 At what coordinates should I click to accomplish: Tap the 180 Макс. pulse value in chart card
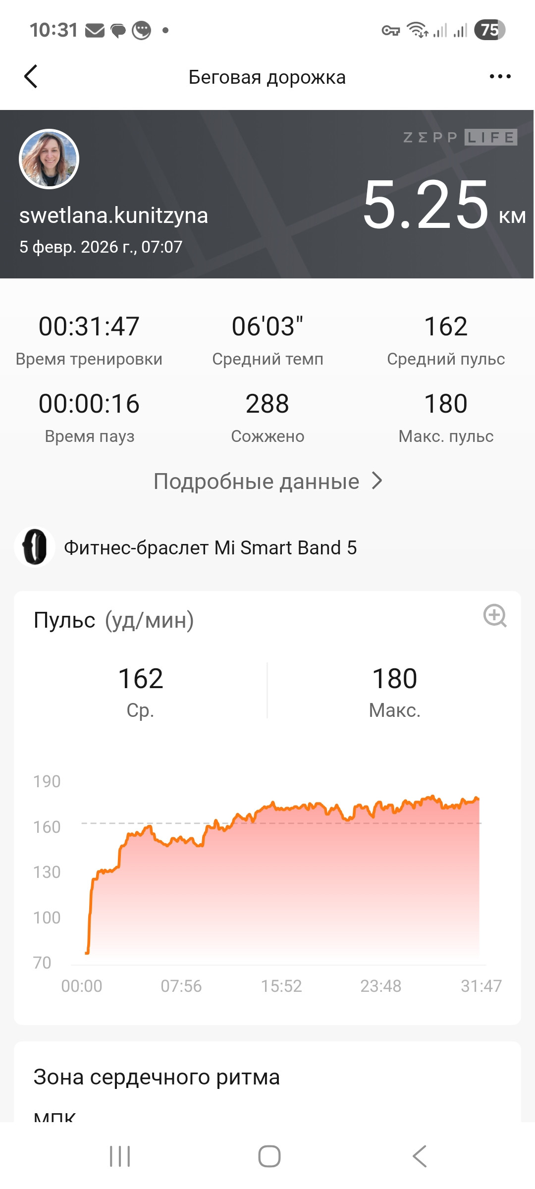point(395,678)
